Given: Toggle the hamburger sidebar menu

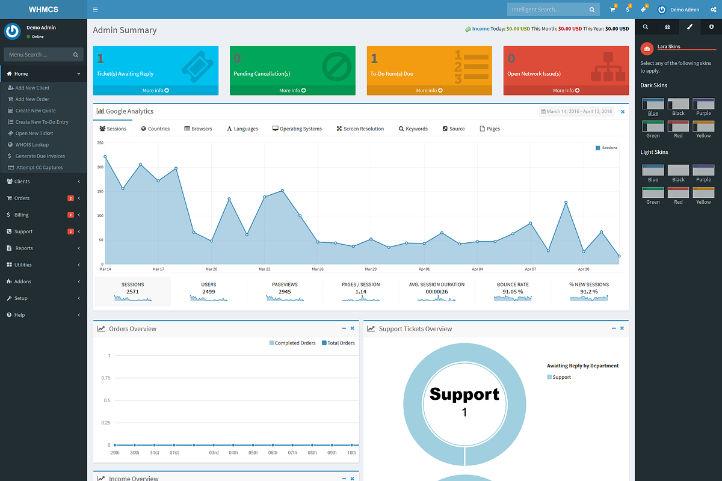Looking at the screenshot, I should [96, 10].
